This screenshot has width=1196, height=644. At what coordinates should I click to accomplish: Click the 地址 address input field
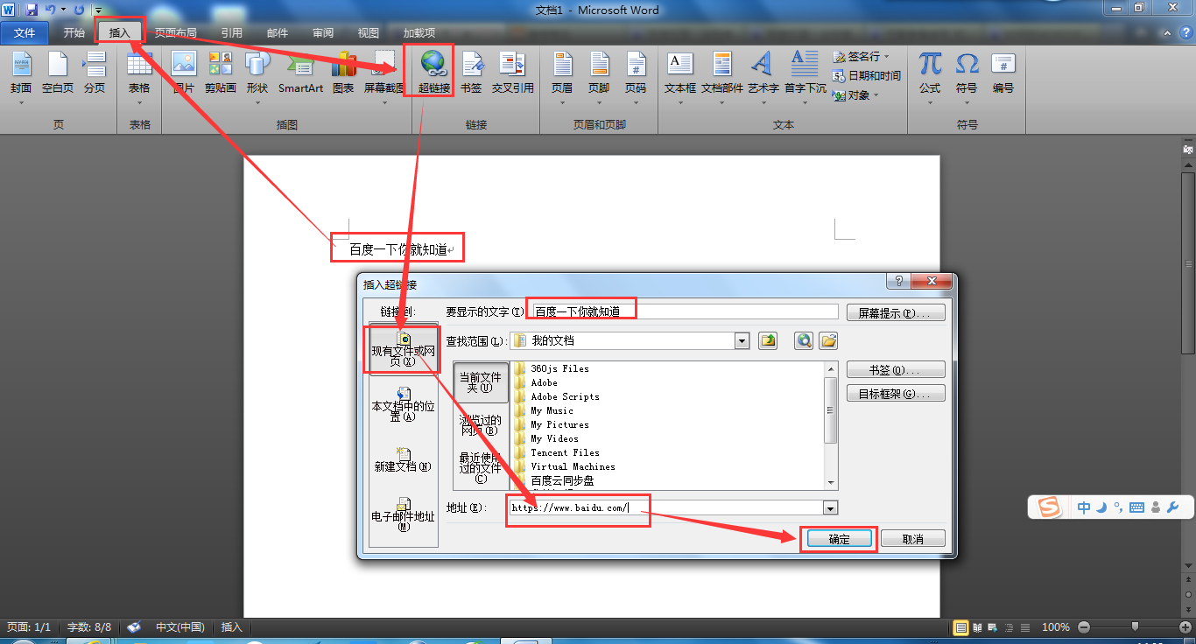[666, 508]
